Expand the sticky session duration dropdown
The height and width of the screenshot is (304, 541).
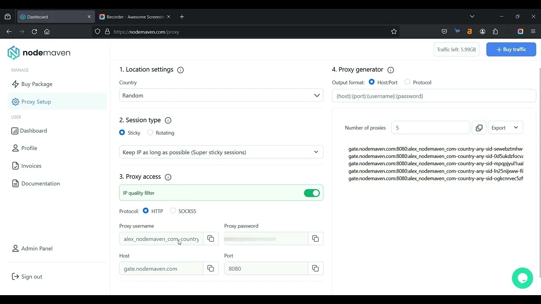coord(221,152)
